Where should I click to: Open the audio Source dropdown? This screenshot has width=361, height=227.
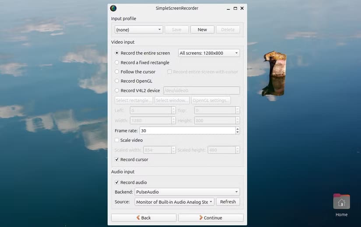coord(175,202)
